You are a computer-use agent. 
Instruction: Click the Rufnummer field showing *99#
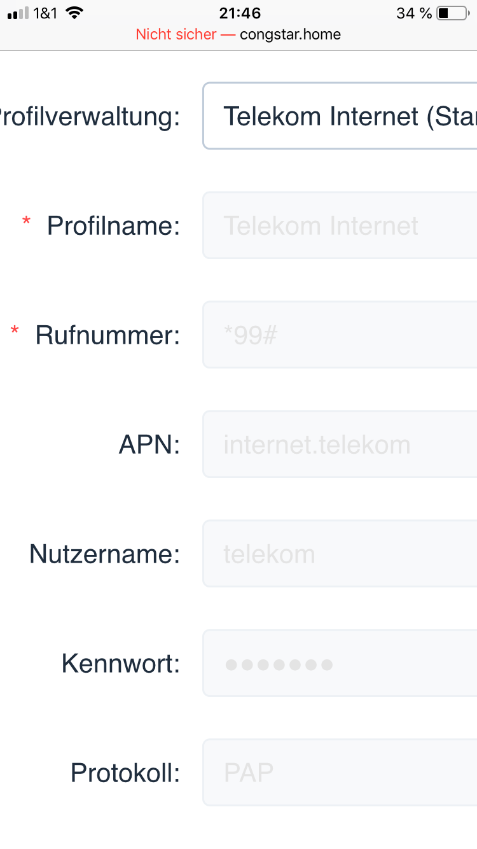point(340,335)
